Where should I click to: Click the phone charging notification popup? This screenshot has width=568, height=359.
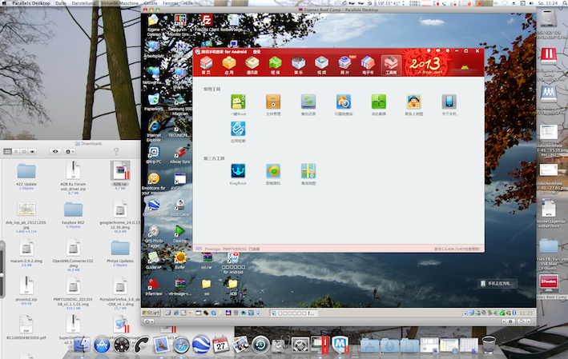496,283
